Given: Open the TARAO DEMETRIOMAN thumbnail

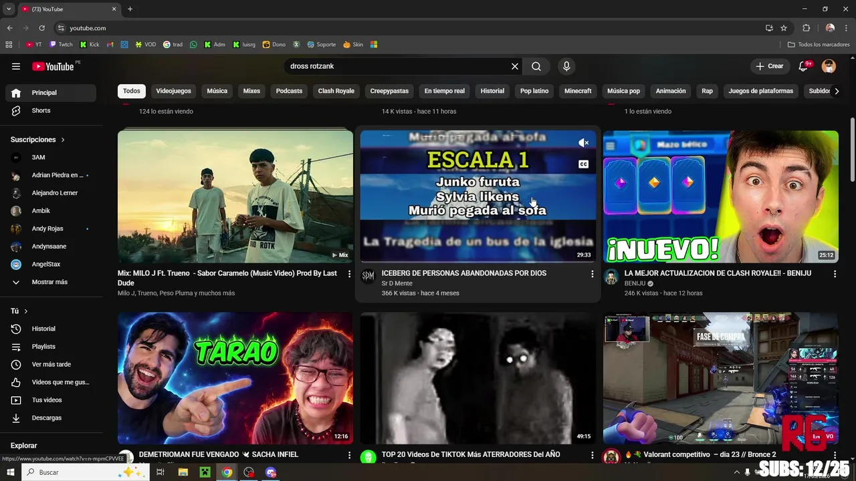Looking at the screenshot, I should click(x=235, y=378).
